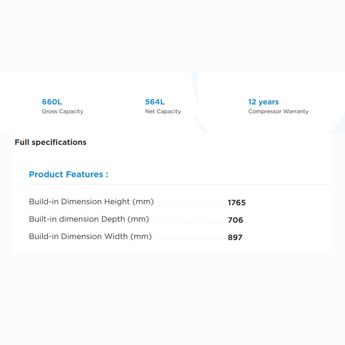
Task: Click the Build-in Dimension Width (mm) label
Action: click(x=90, y=236)
